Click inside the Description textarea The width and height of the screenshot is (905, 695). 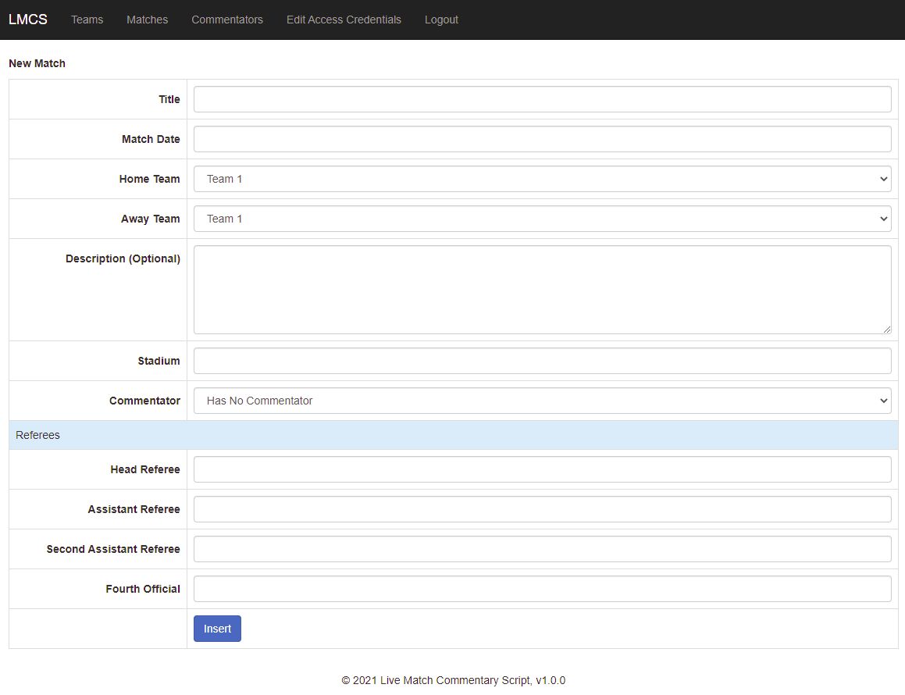[542, 290]
